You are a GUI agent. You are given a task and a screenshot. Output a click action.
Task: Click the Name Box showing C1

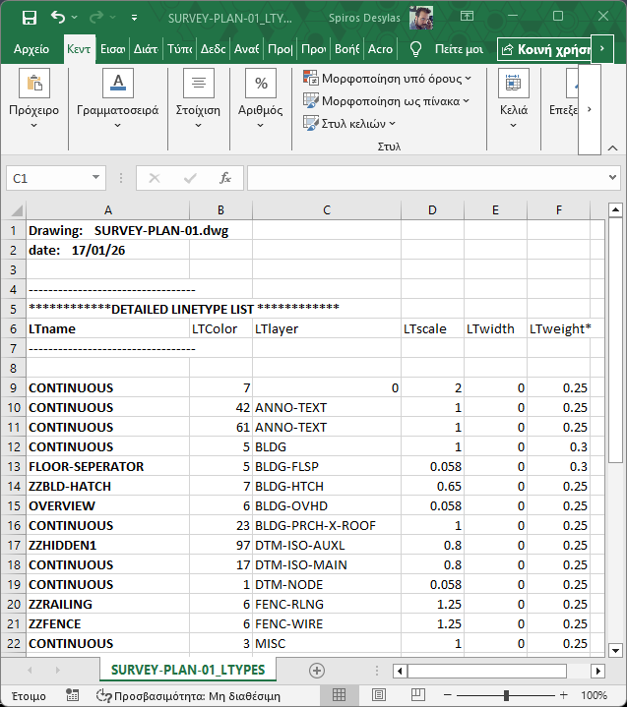pos(47,178)
